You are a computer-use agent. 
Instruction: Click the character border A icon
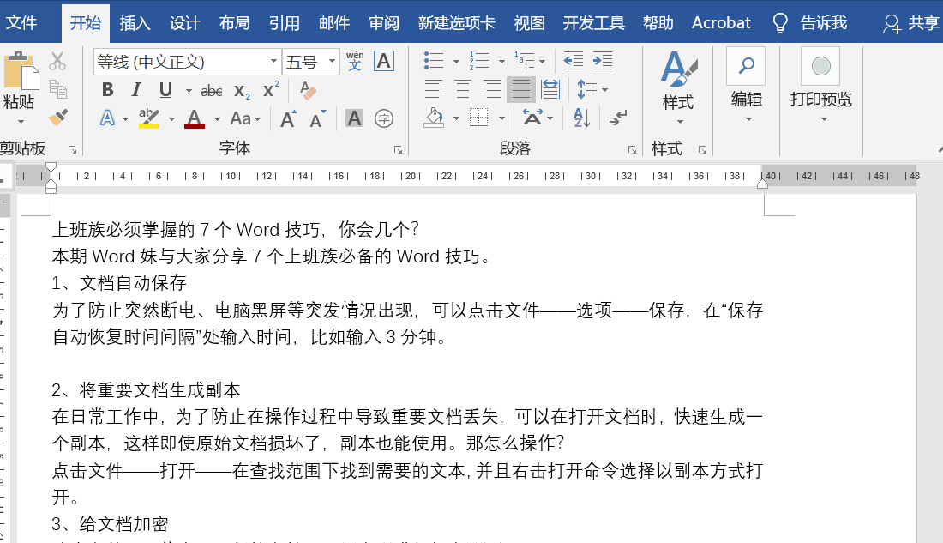tap(384, 61)
